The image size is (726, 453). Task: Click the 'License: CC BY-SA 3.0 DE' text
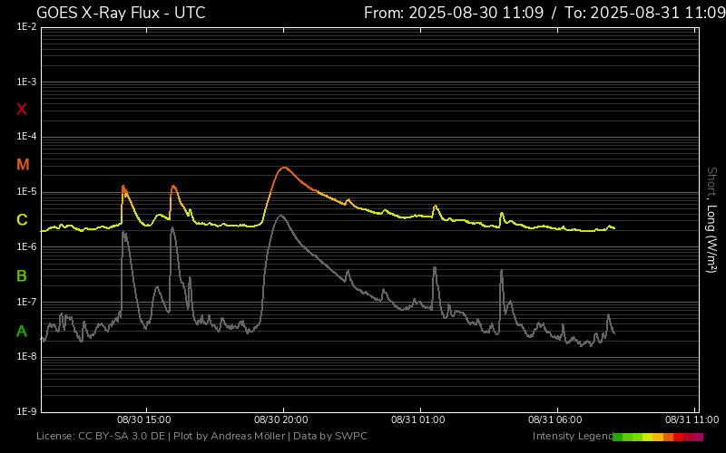[101, 436]
